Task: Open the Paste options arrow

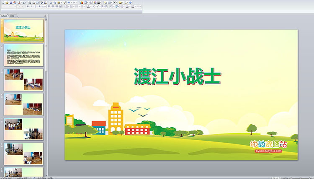Action: click(61, 3)
